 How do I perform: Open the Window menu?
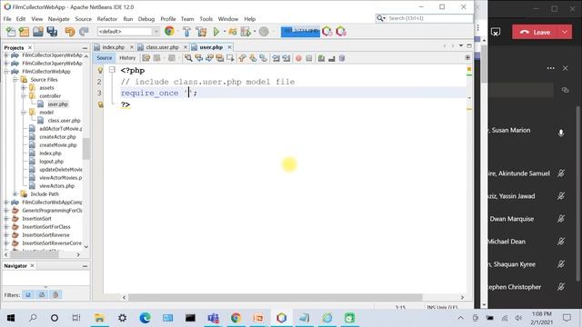(228, 18)
